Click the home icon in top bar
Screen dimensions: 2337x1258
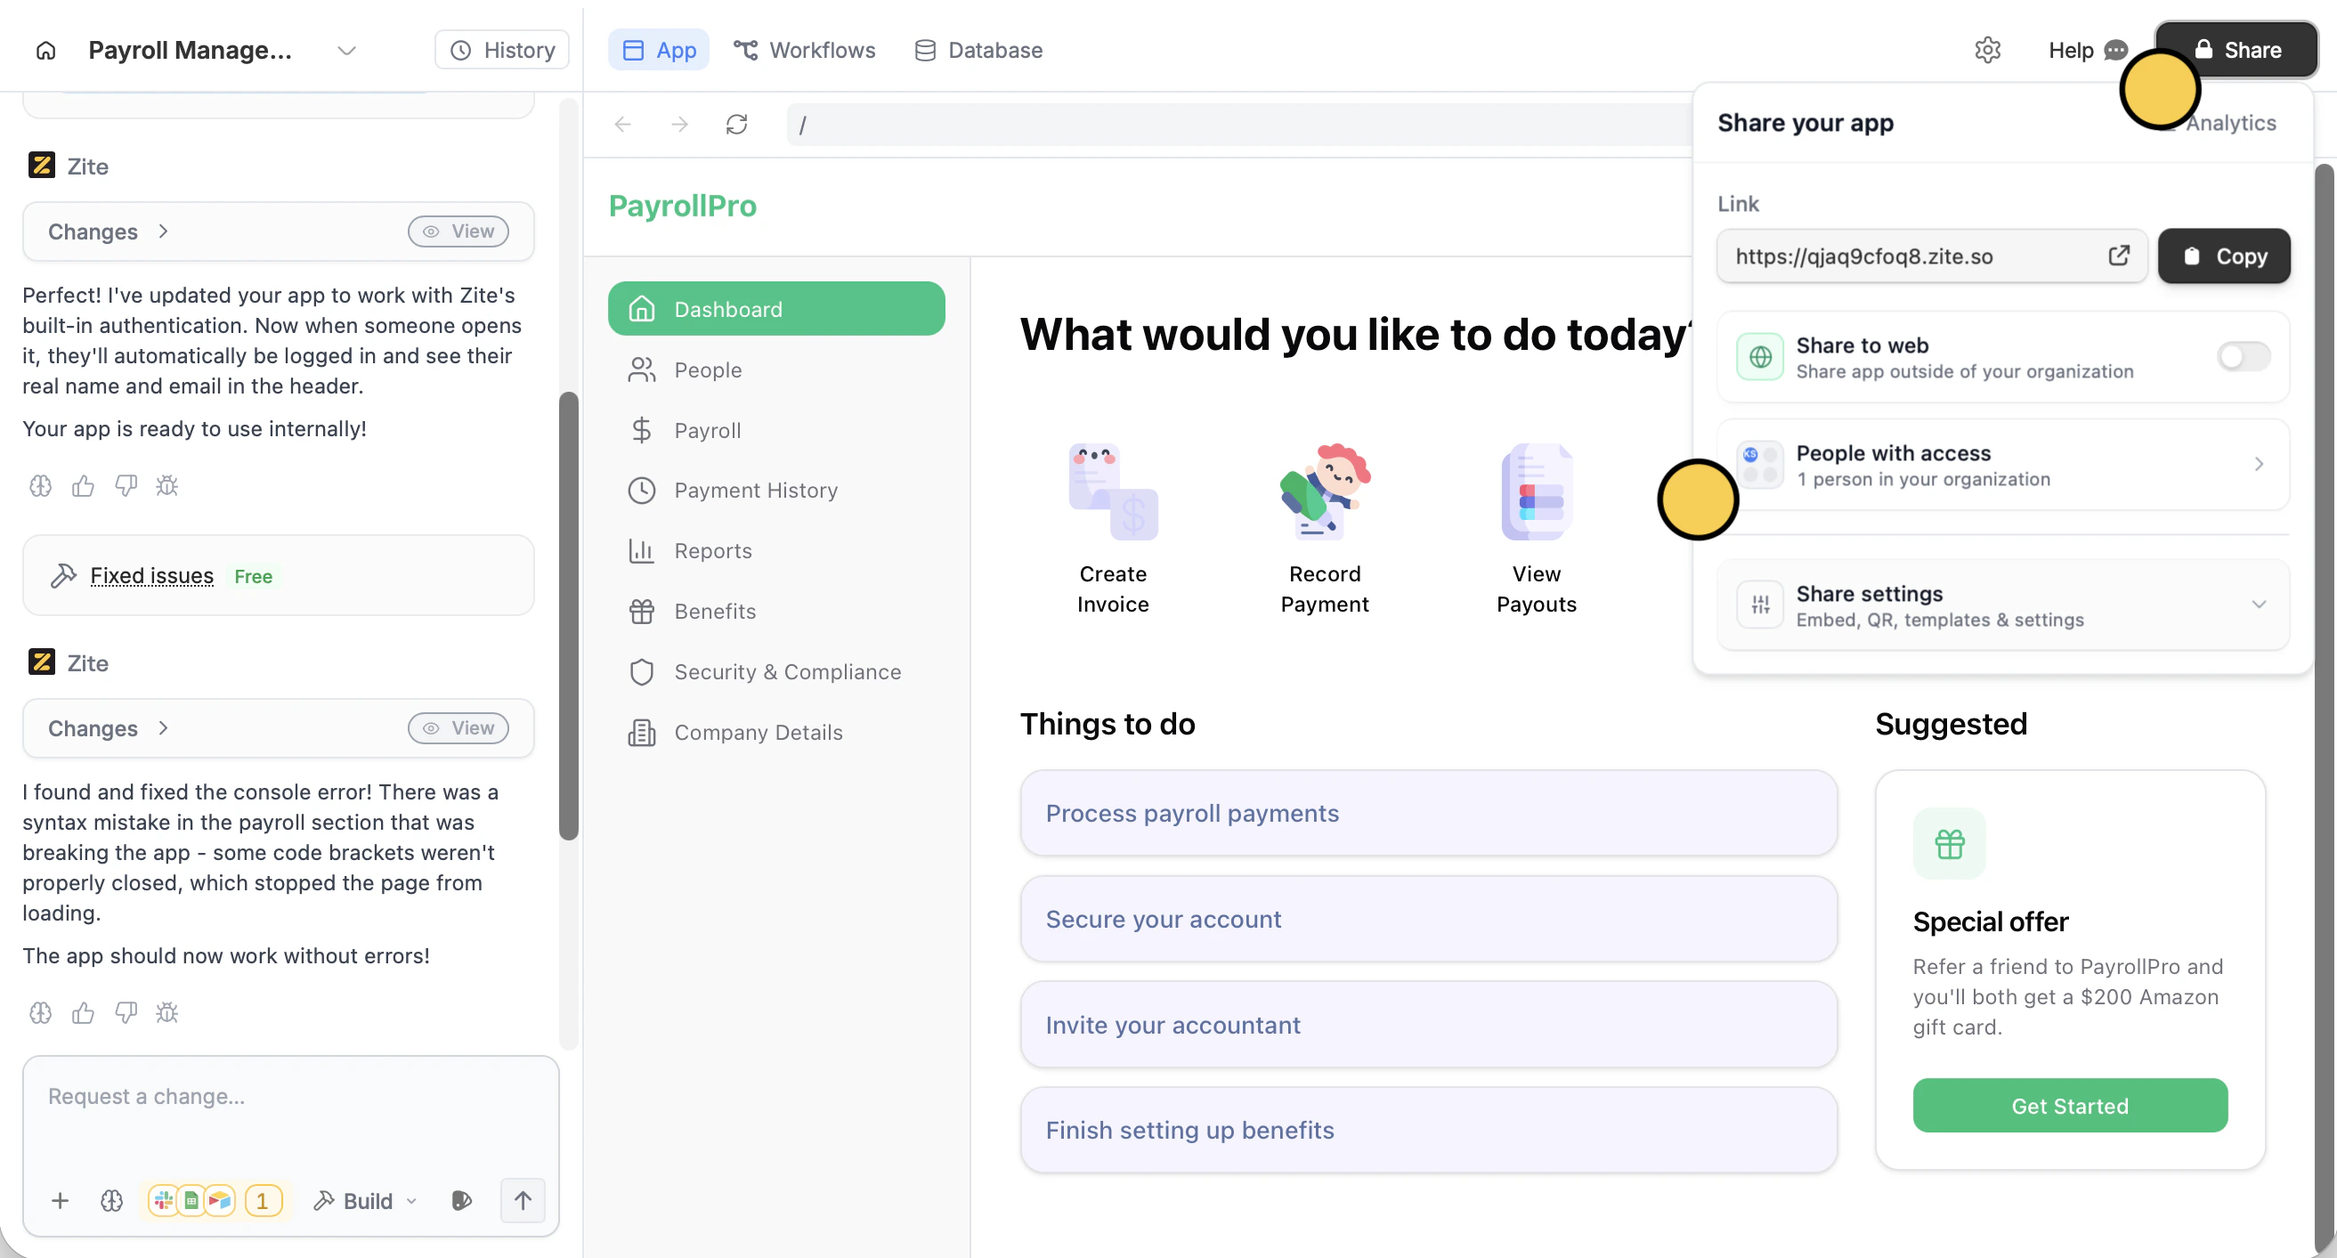point(45,50)
